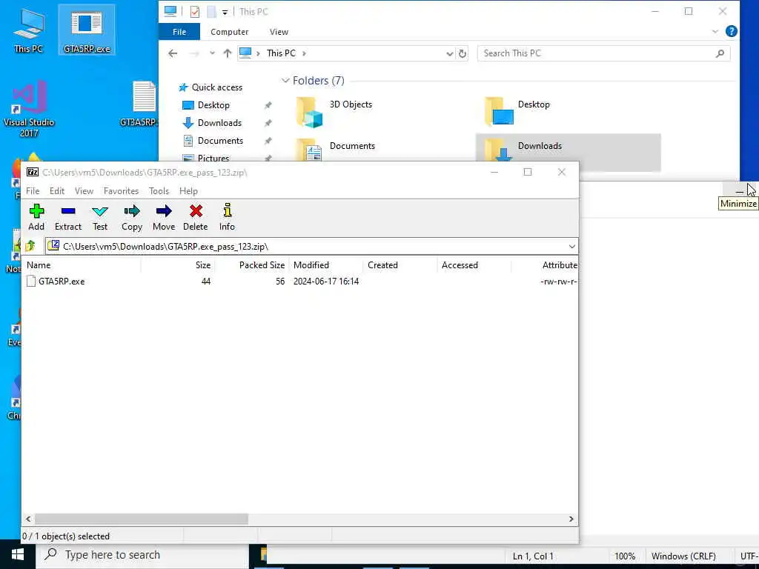Extract the archive with the Extract icon
759x569 pixels.
point(68,217)
